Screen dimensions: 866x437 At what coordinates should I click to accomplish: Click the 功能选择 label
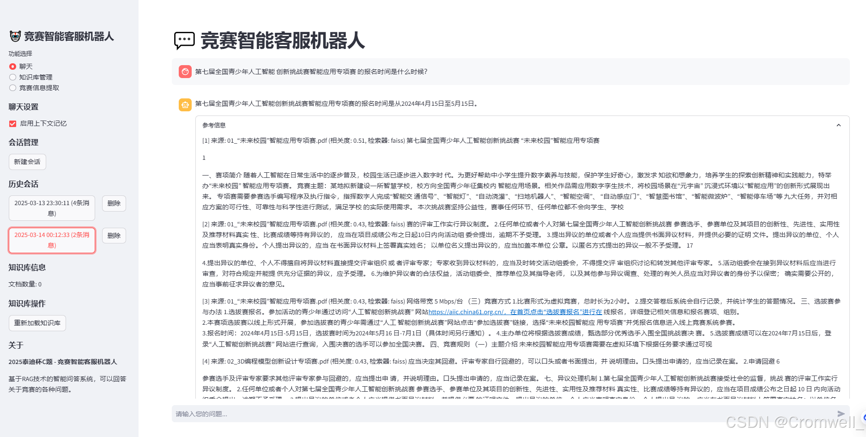click(20, 54)
